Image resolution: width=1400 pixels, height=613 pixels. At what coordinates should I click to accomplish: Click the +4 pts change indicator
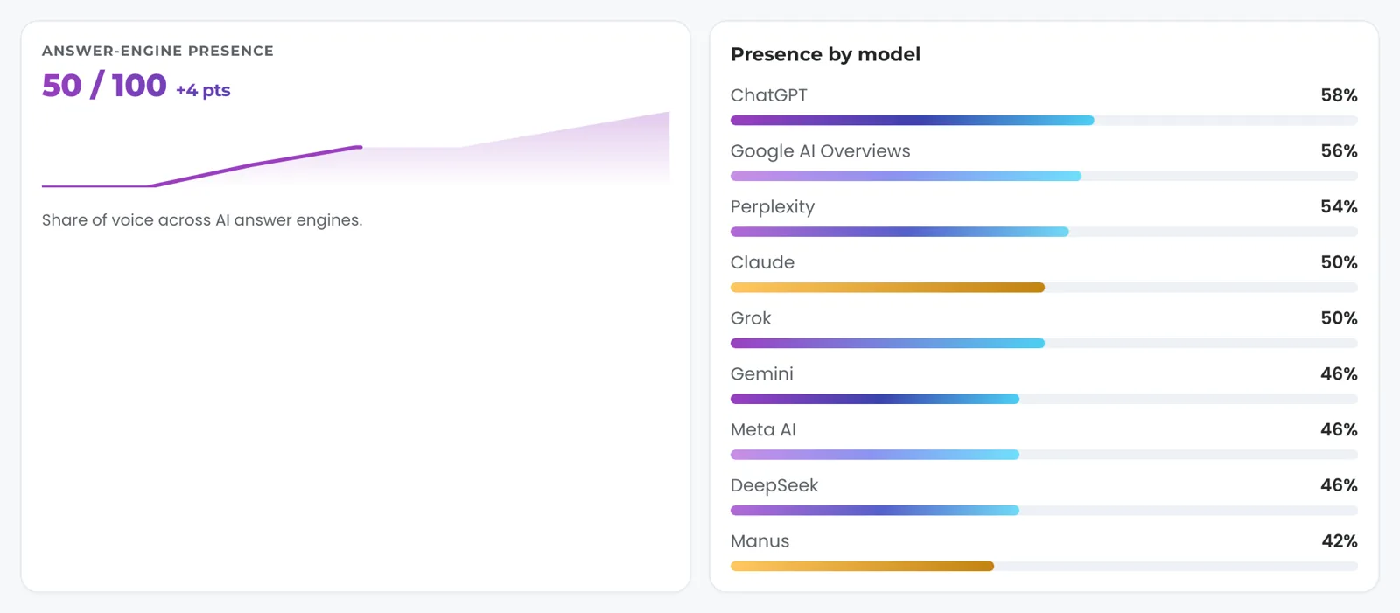[x=203, y=90]
